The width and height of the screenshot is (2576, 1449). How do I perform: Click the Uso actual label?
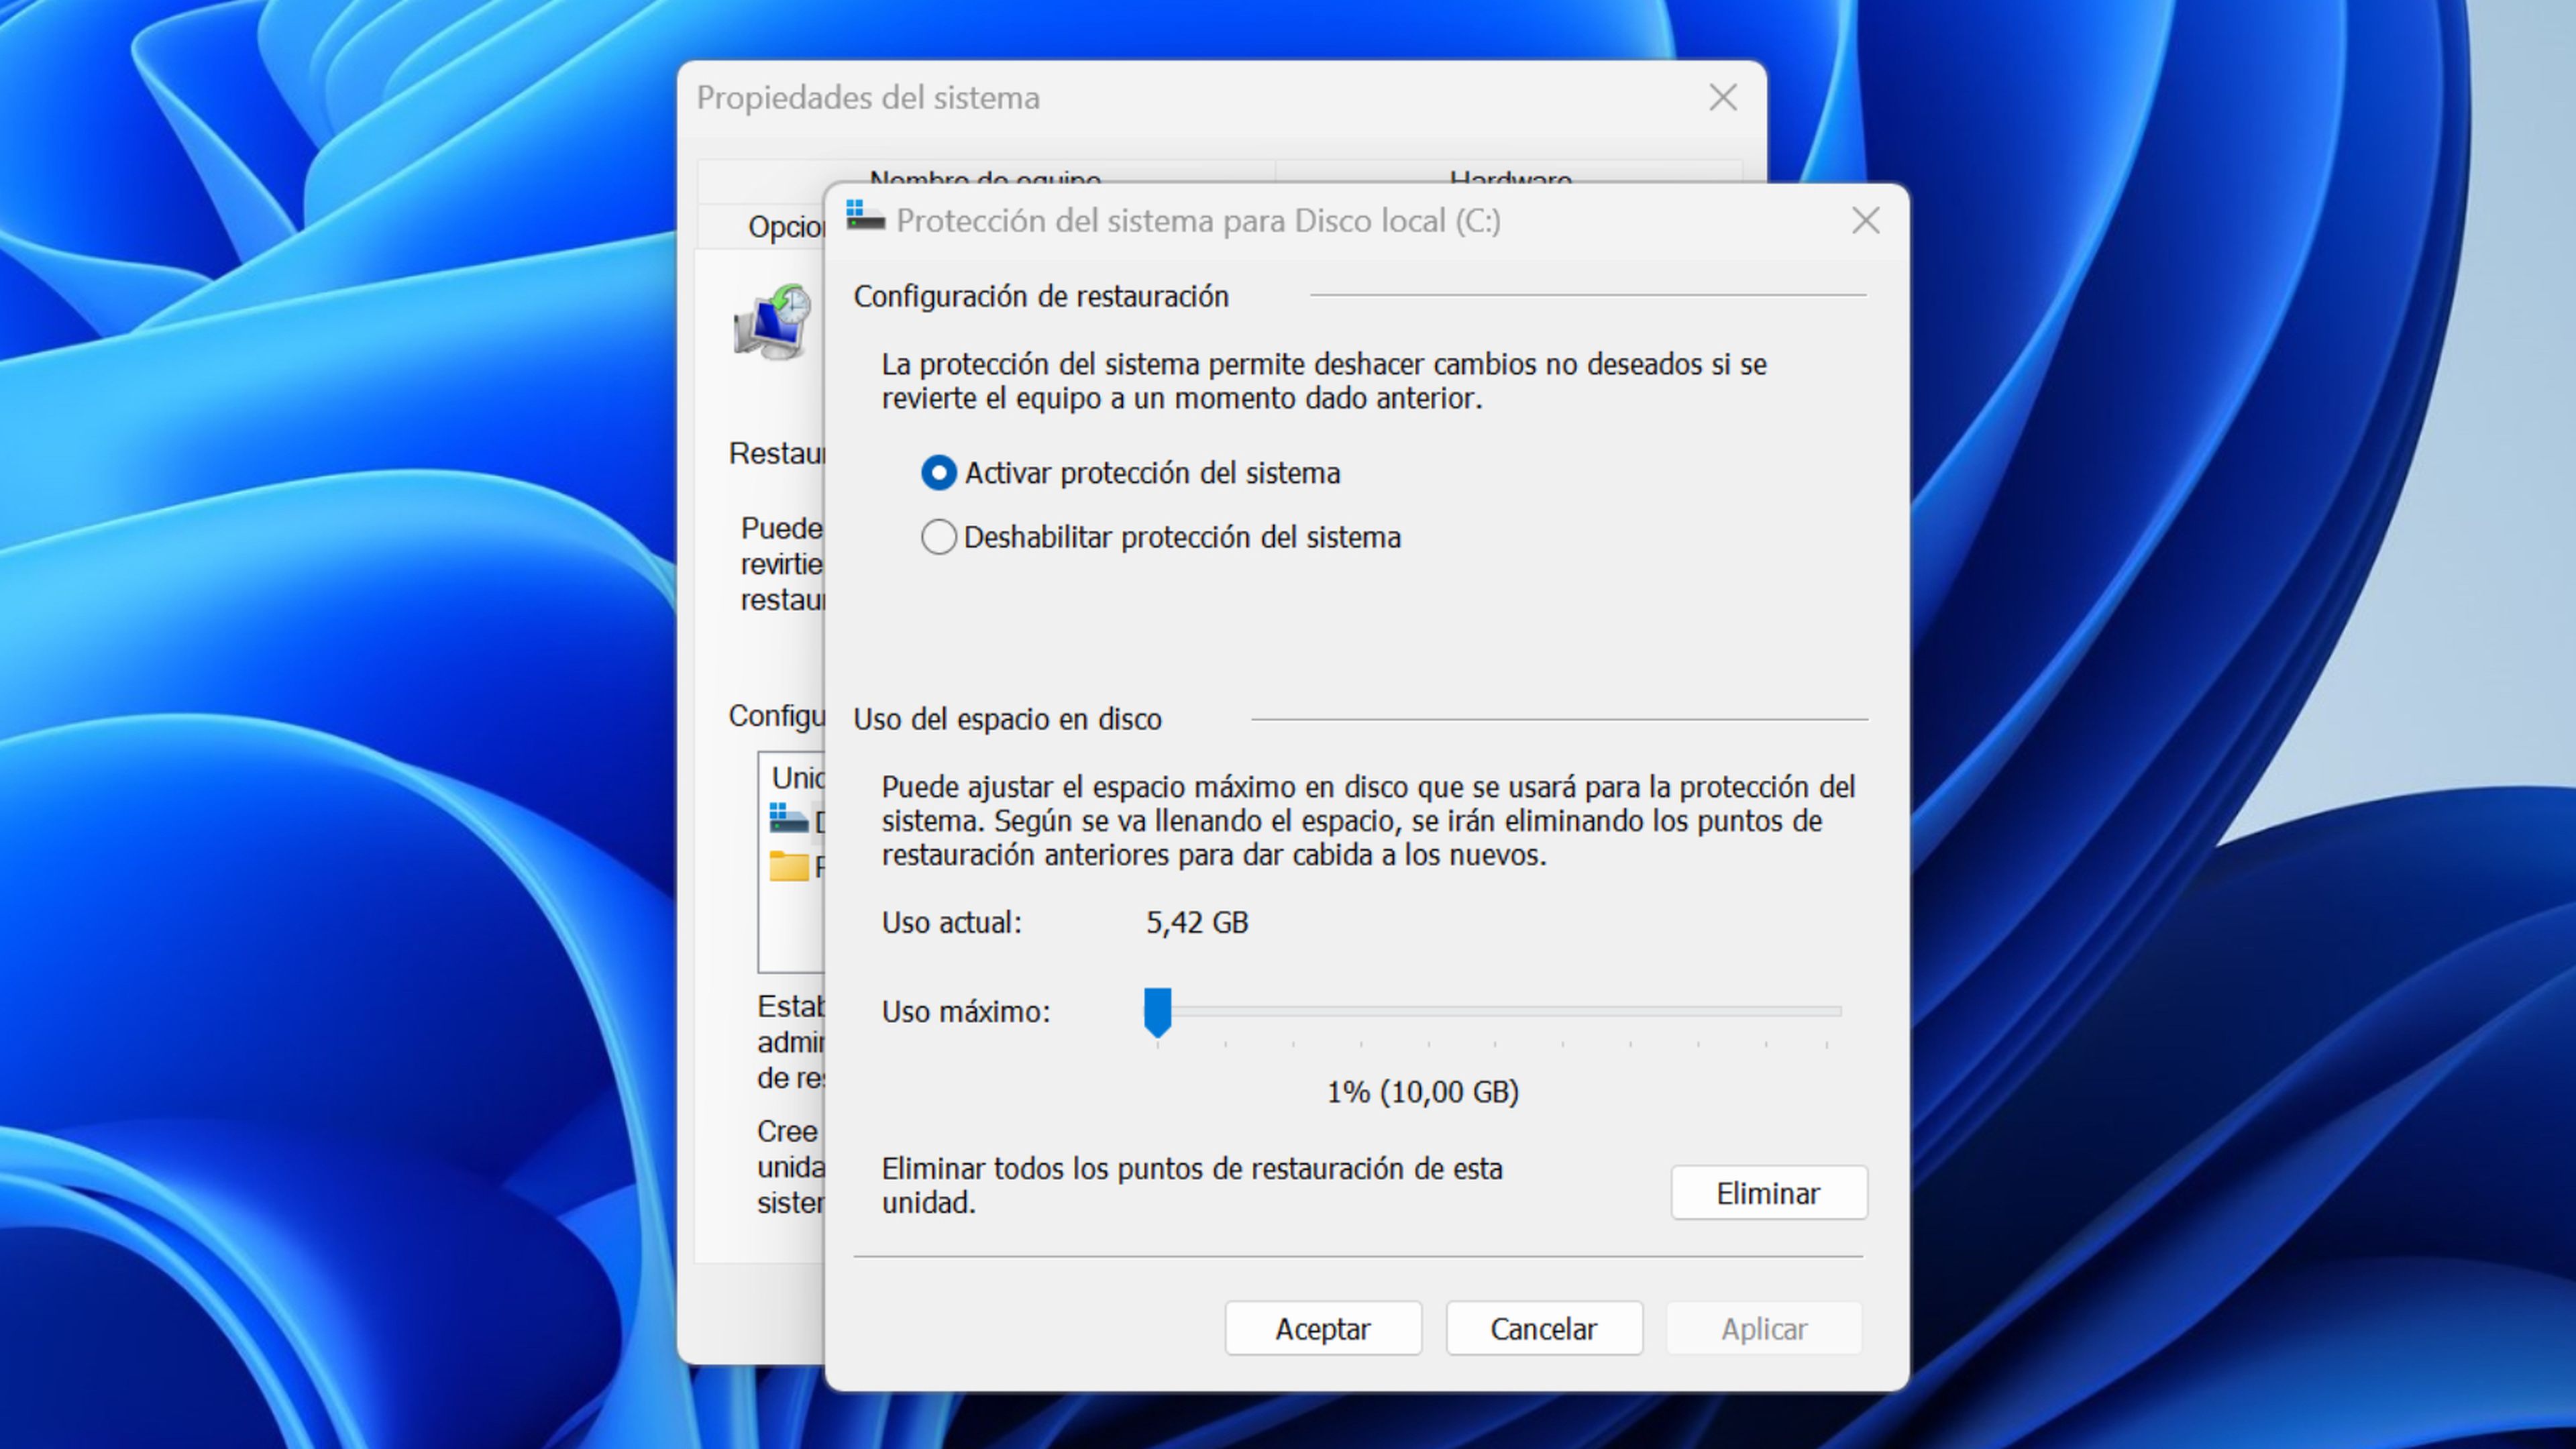coord(952,923)
